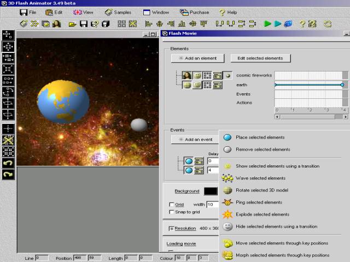Click the green play movie icon
The width and height of the screenshot is (350, 262).
pos(267,23)
